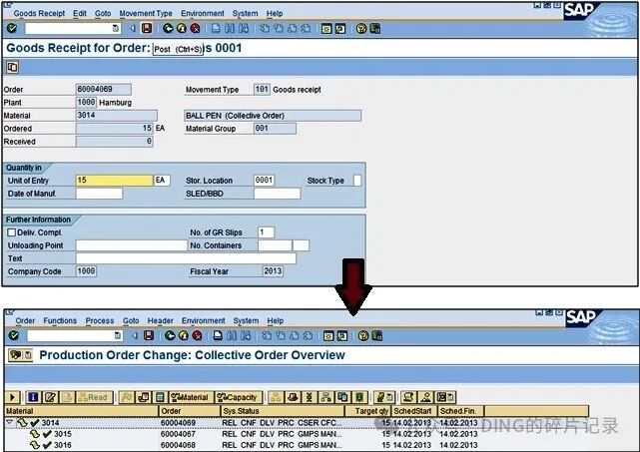Click the Help question mark in Goods Receipt toolbar
Screen dimensions: 640x452
pyautogui.click(x=361, y=28)
